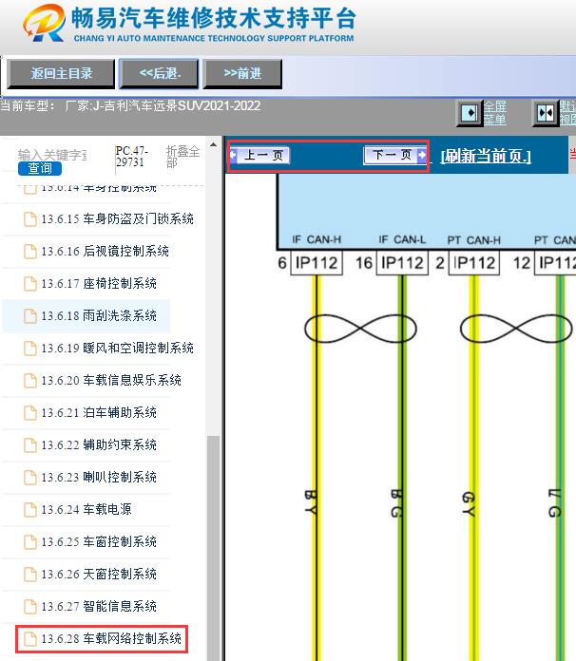Select 13.6.18 雨刮洗涤系统
Screen dimensions: 576x661
[x=99, y=315]
